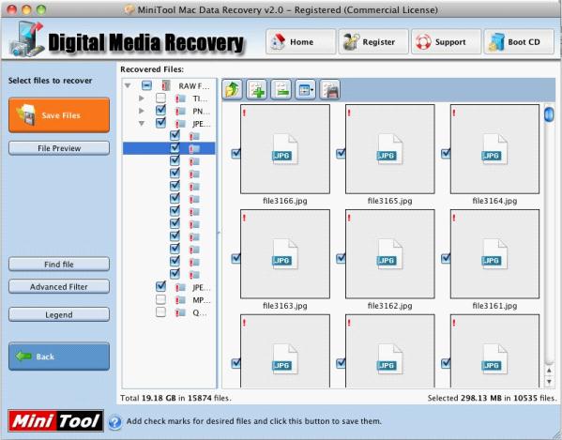Click the scrollbar up arrow
The width and height of the screenshot is (562, 440).
[549, 371]
